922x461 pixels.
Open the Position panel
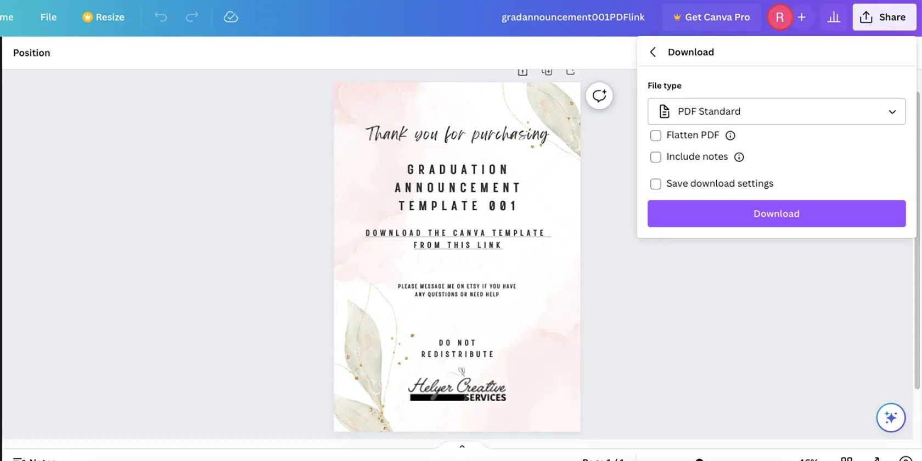[x=32, y=53]
